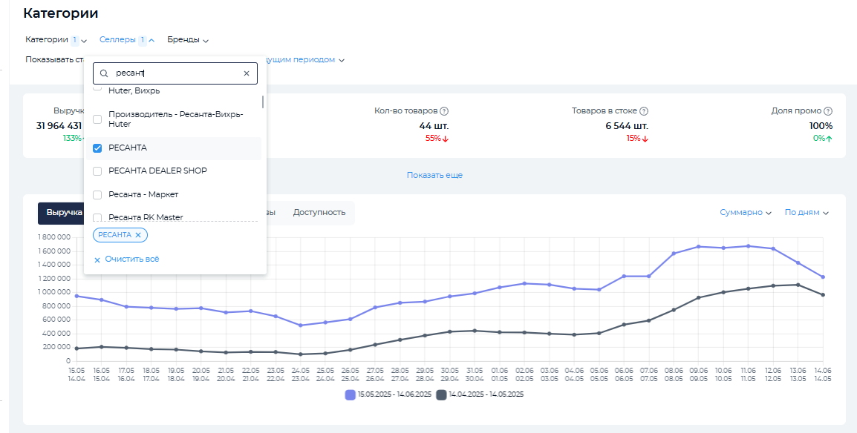Clear the seller search text with X icon
857x433 pixels.
click(247, 73)
